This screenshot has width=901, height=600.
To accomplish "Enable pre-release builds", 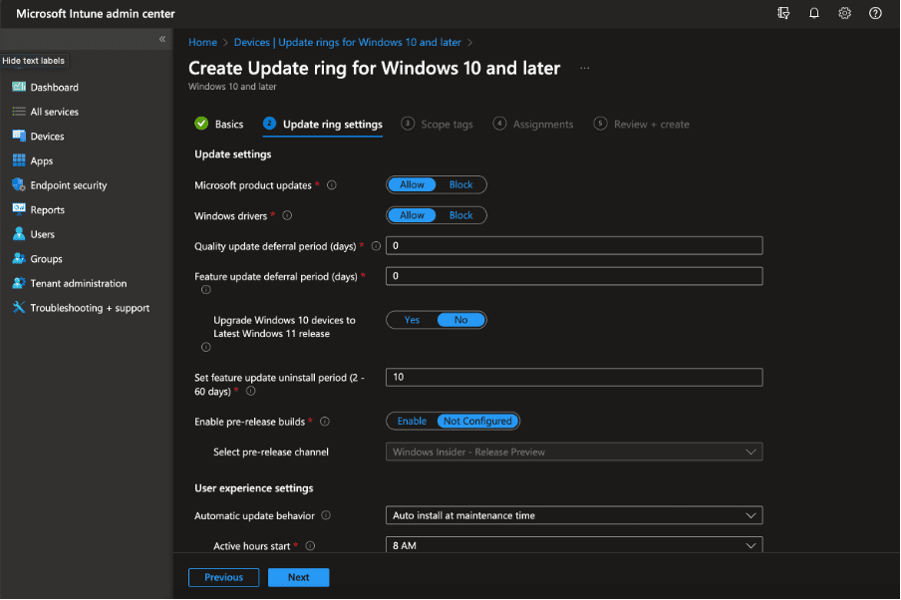I will 411,421.
